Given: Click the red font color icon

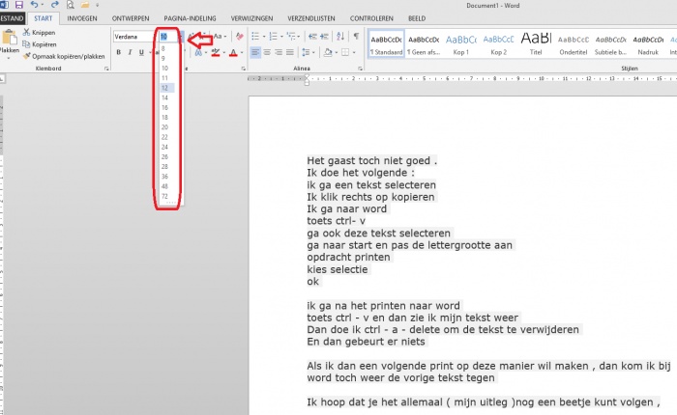Looking at the screenshot, I should pyautogui.click(x=233, y=52).
